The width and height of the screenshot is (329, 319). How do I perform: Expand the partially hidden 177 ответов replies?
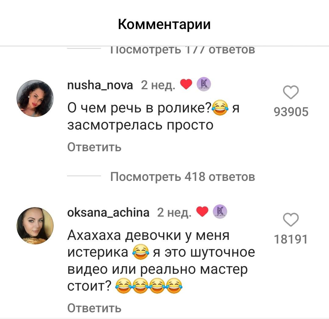tap(183, 50)
